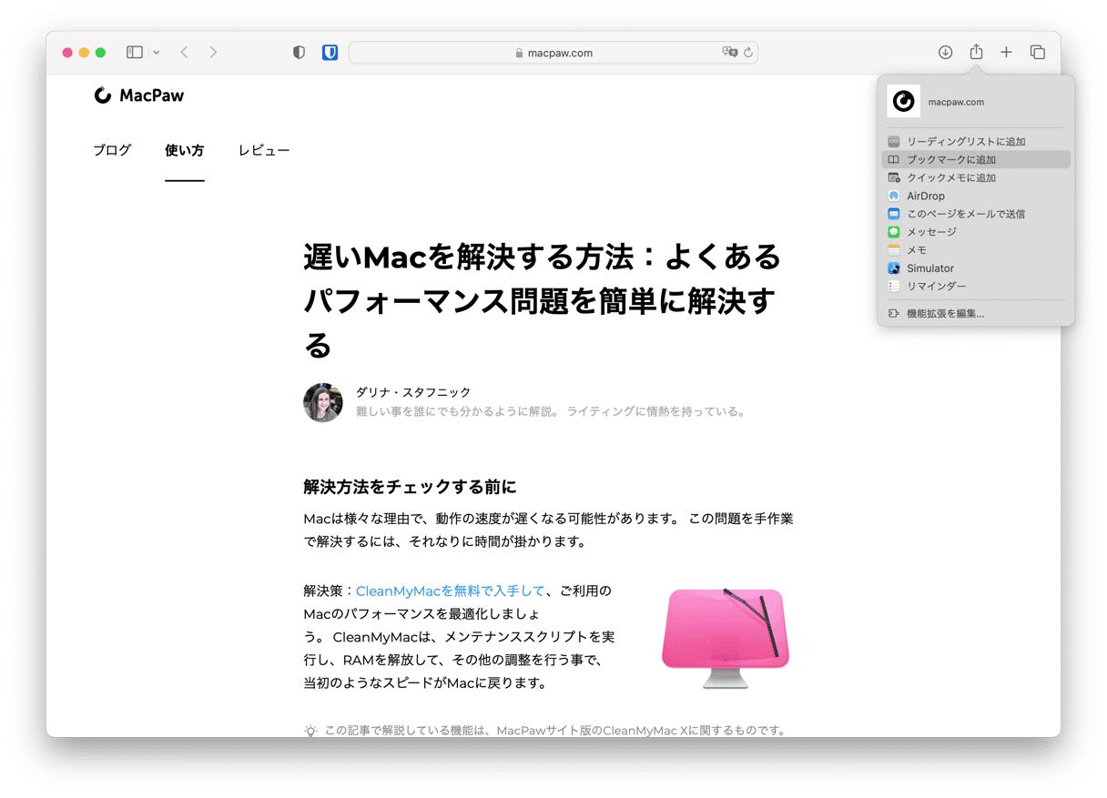This screenshot has height=798, width=1107.
Task: Click the Bitwarden extension icon in the toolbar
Action: coord(330,52)
